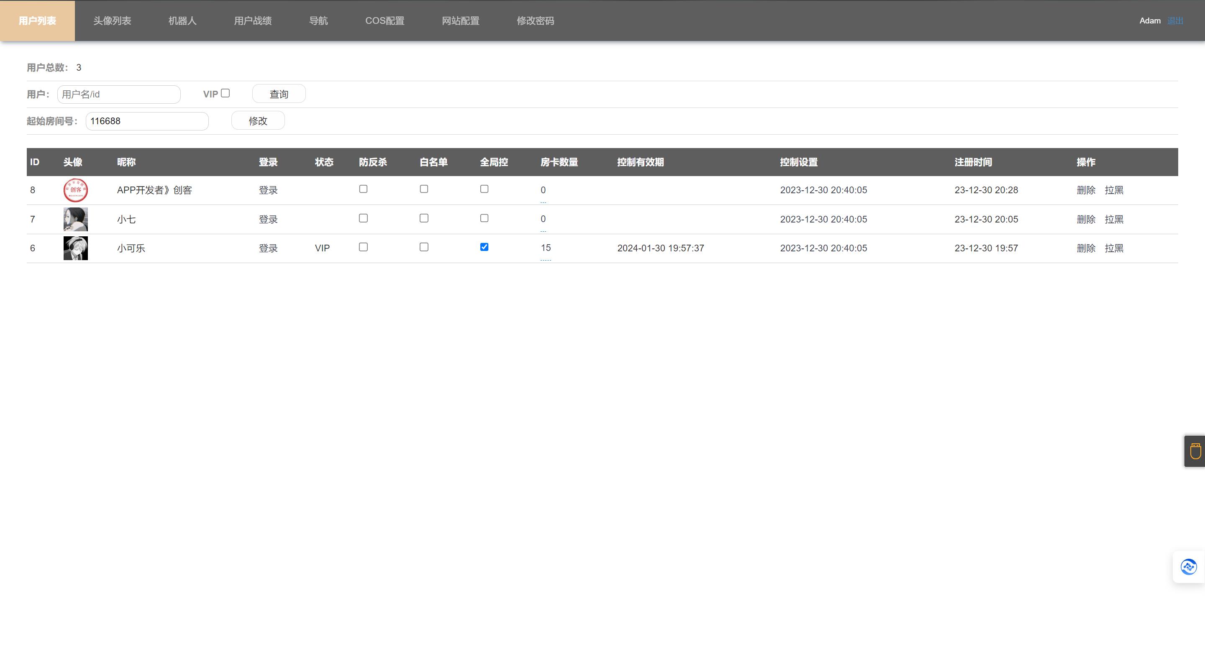The width and height of the screenshot is (1205, 647).
Task: Enable 全局控 for user 小七
Action: click(x=484, y=218)
